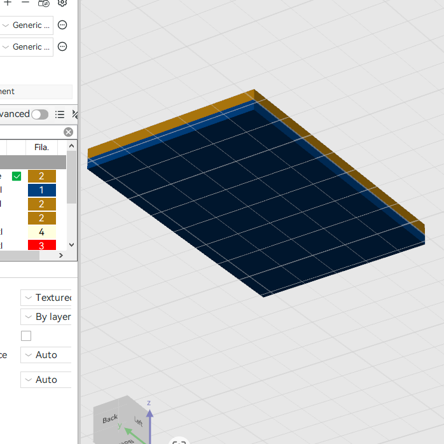
Task: Click the blue filament 1 swatch
Action: pos(42,190)
